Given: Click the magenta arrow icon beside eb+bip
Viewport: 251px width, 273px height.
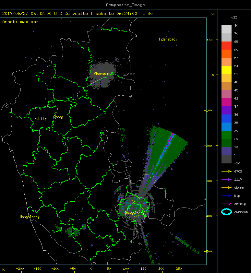Looking at the screenshot, I should pos(226,204).
